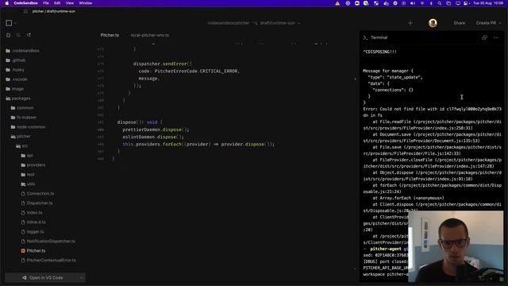Click the plus icon in top header

410,23
